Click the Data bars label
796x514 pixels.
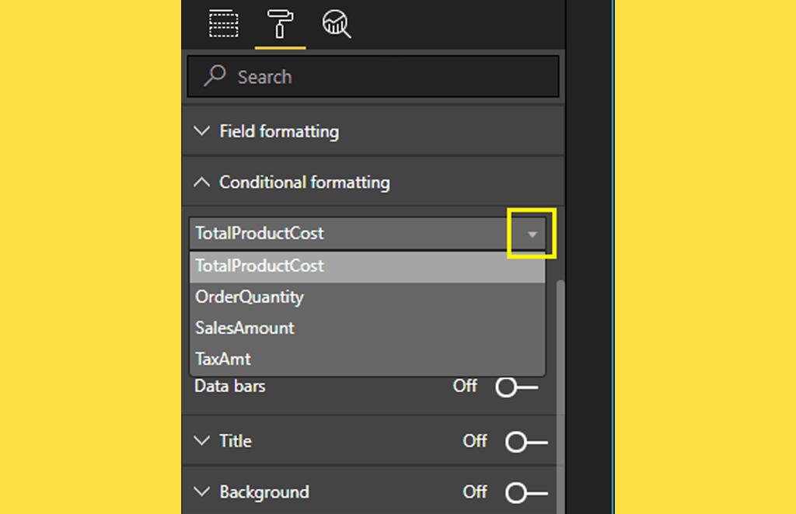pos(230,386)
